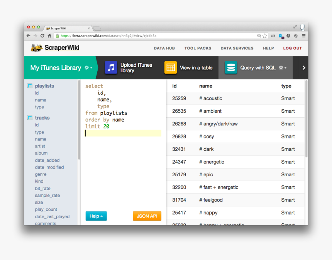Click the 'date_last_played' column in tracks
The image size is (332, 260).
(x=52, y=217)
